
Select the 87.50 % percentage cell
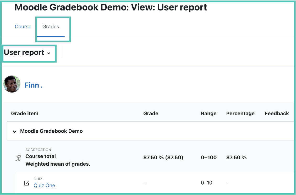click(x=236, y=158)
